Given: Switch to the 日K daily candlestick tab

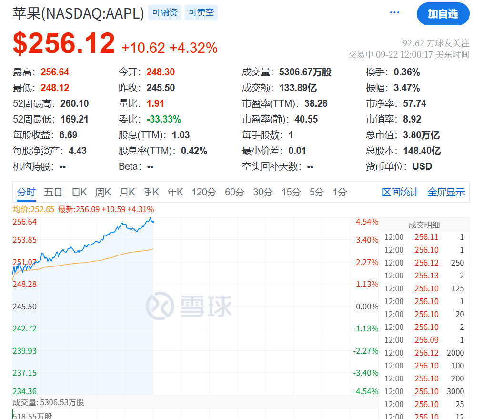Looking at the screenshot, I should coord(79,192).
